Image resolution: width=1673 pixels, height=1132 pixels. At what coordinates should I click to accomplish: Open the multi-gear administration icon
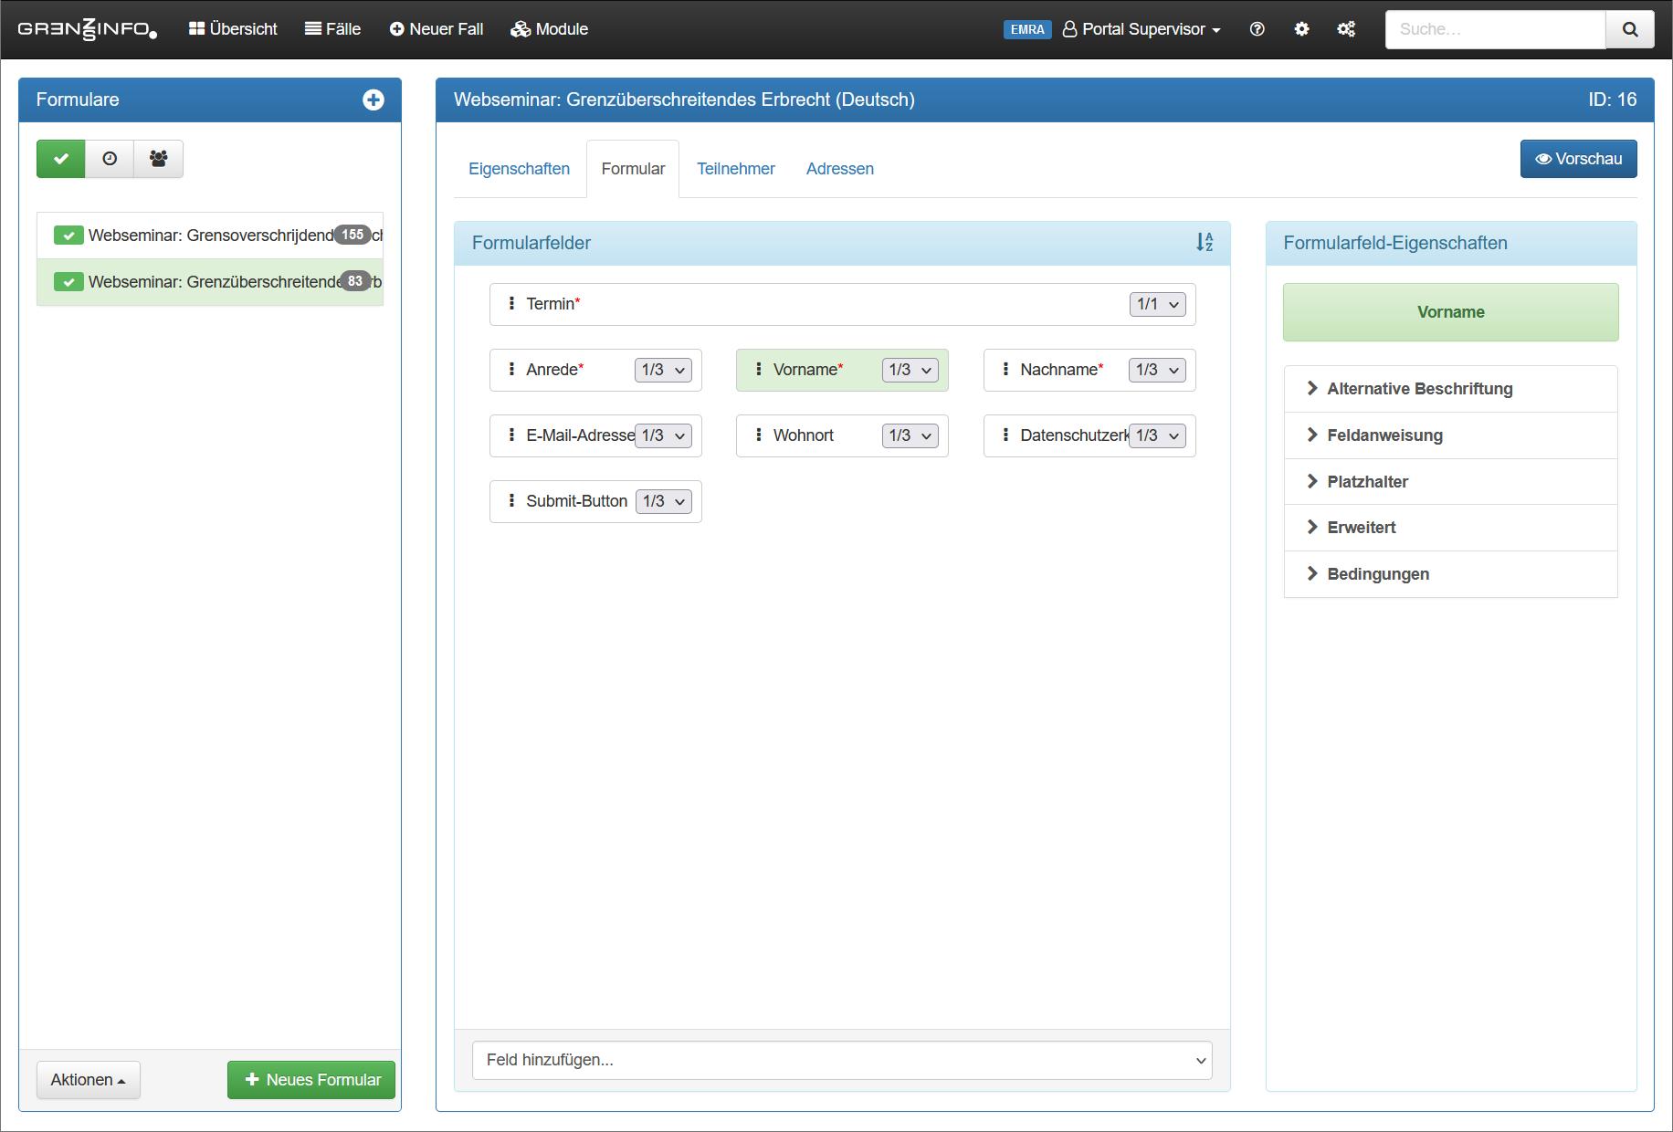(x=1346, y=29)
